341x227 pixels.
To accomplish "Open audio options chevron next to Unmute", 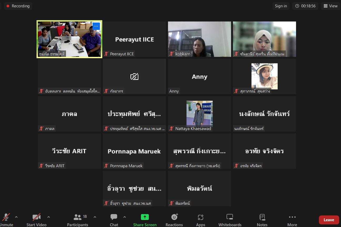I will pyautogui.click(x=16, y=217).
